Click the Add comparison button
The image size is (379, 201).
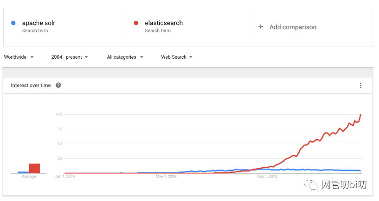(293, 27)
